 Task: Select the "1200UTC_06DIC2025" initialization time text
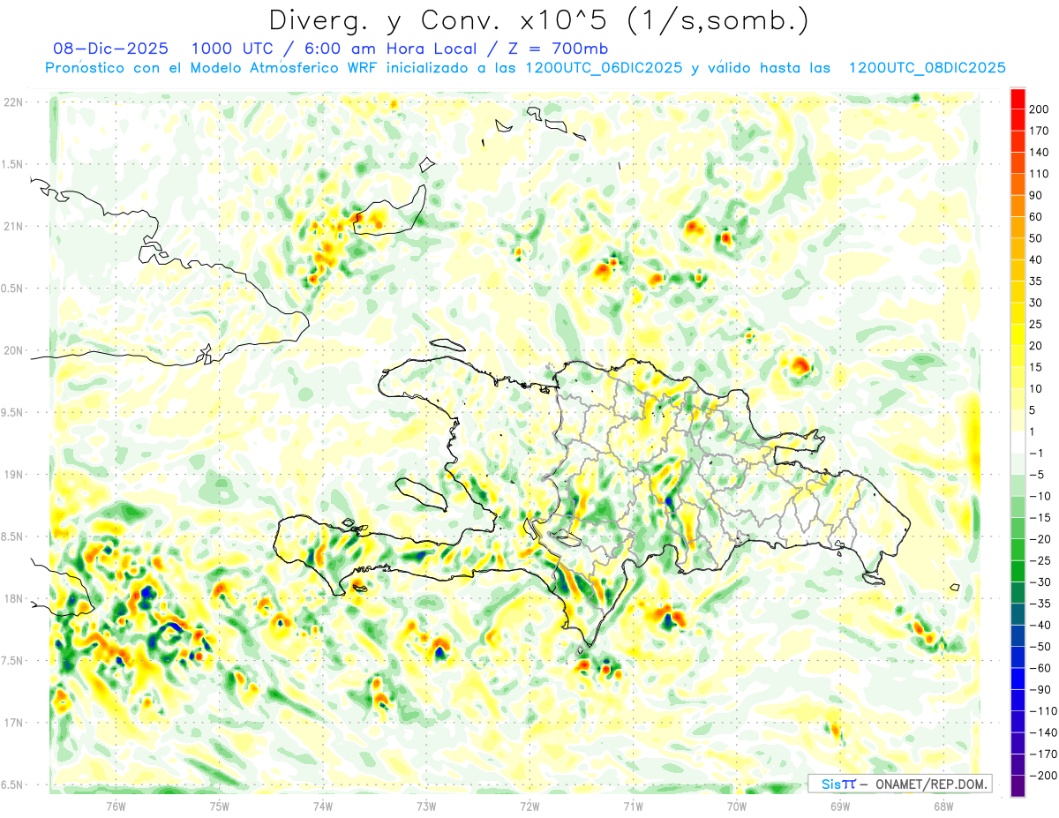(x=604, y=68)
